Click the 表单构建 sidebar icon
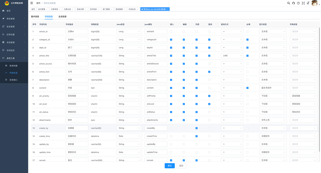The image size is (321, 173). 6,65
